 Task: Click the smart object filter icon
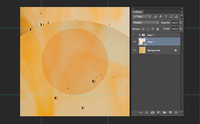(177, 17)
